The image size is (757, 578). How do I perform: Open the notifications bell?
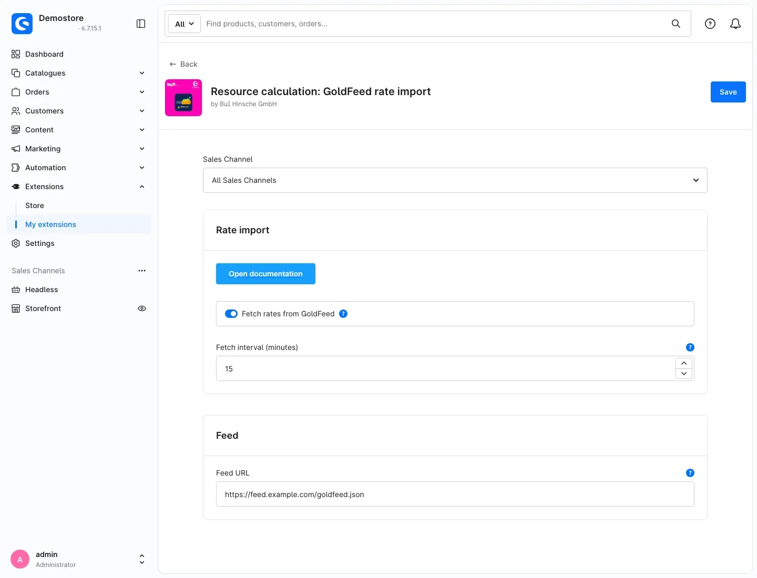[735, 24]
